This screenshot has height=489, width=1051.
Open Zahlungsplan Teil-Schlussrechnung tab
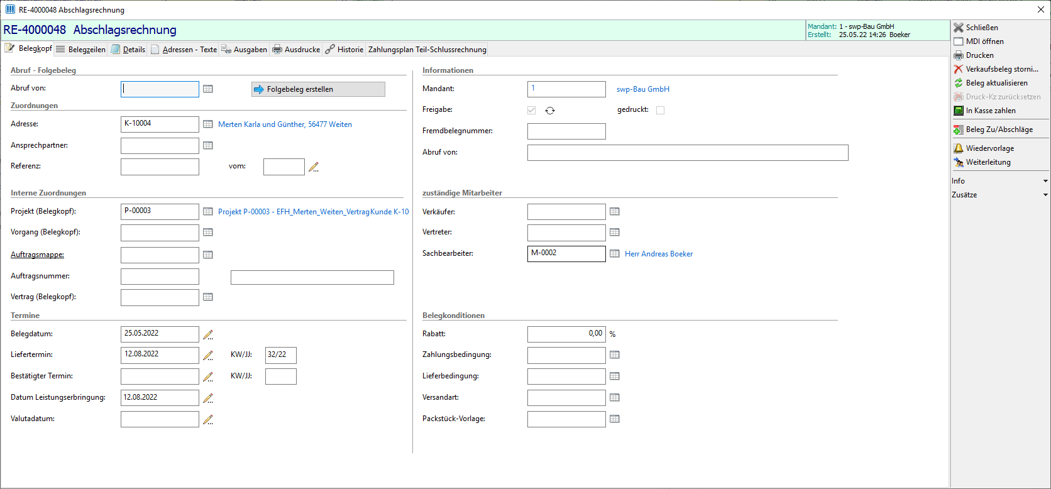tap(427, 50)
